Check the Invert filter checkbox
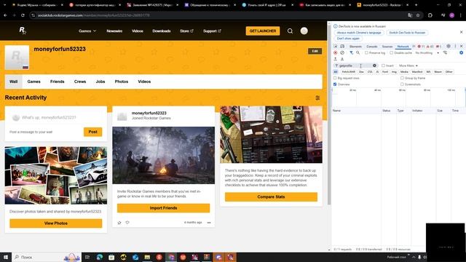 tap(384, 65)
